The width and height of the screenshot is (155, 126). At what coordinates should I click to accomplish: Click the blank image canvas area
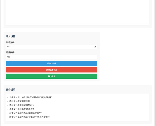tap(77, 11)
